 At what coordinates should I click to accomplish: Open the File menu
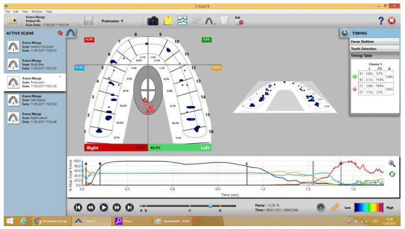coord(8,12)
